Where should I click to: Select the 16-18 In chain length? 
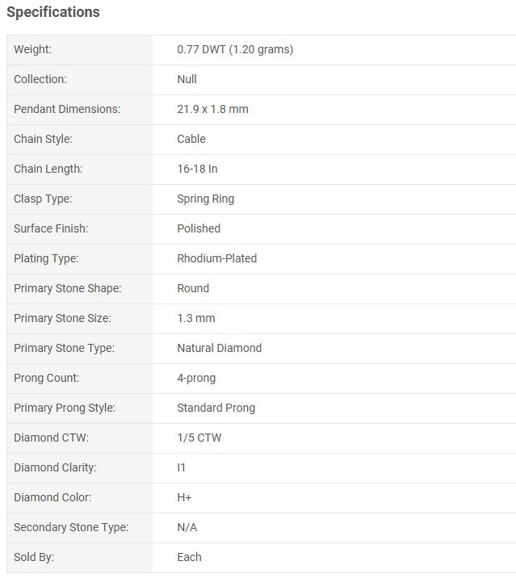point(197,169)
